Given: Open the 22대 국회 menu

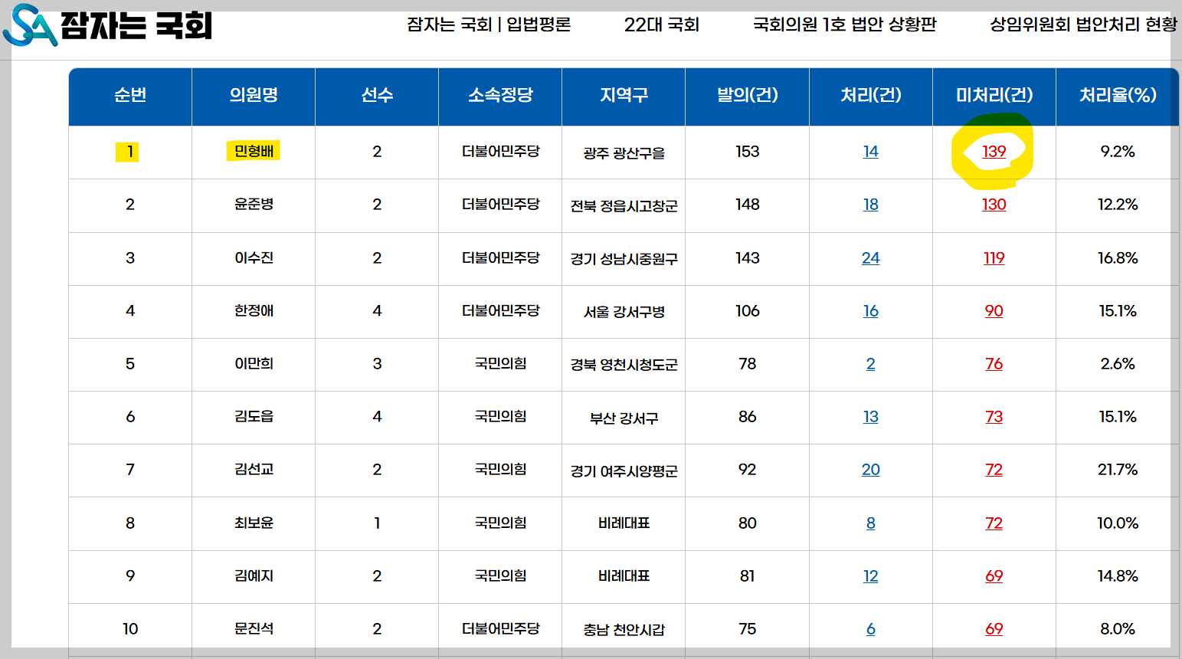Looking at the screenshot, I should coord(662,25).
